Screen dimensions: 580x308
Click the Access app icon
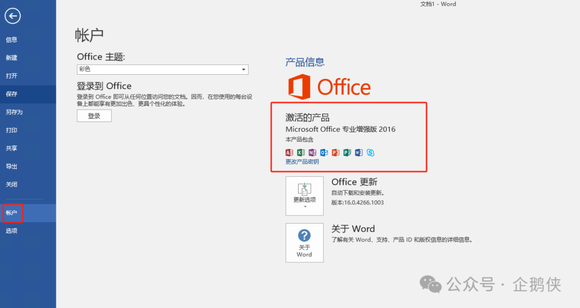click(x=289, y=153)
